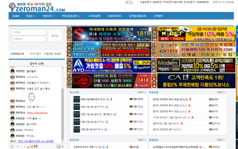Click the Modern banner ad
This screenshot has width=238, height=149.
194,65
